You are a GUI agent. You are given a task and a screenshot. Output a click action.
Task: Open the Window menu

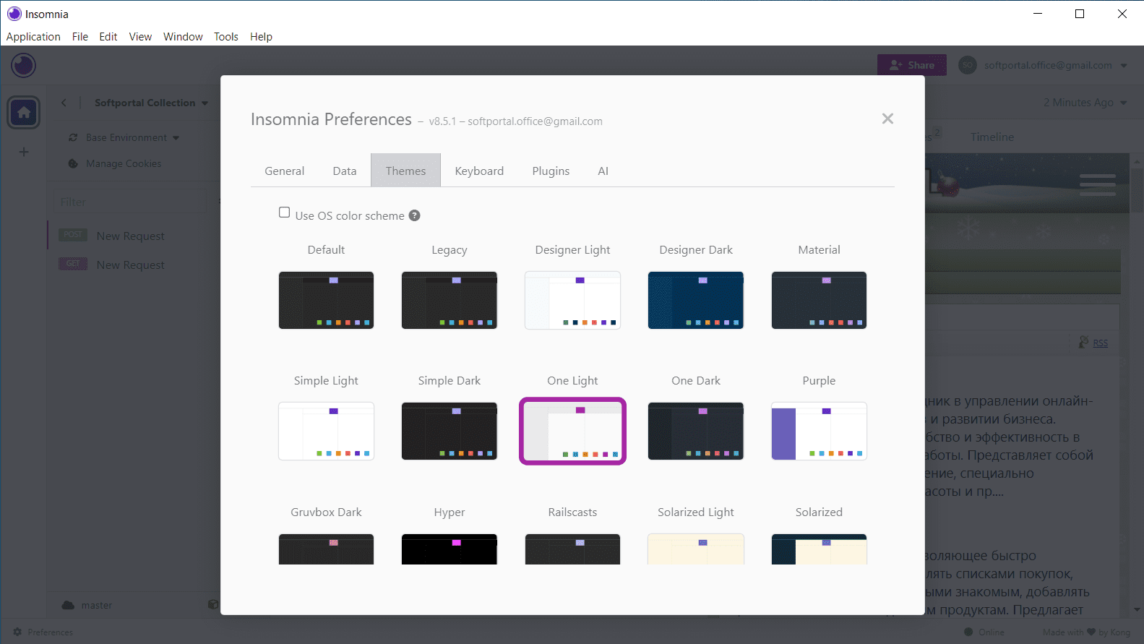pyautogui.click(x=183, y=37)
